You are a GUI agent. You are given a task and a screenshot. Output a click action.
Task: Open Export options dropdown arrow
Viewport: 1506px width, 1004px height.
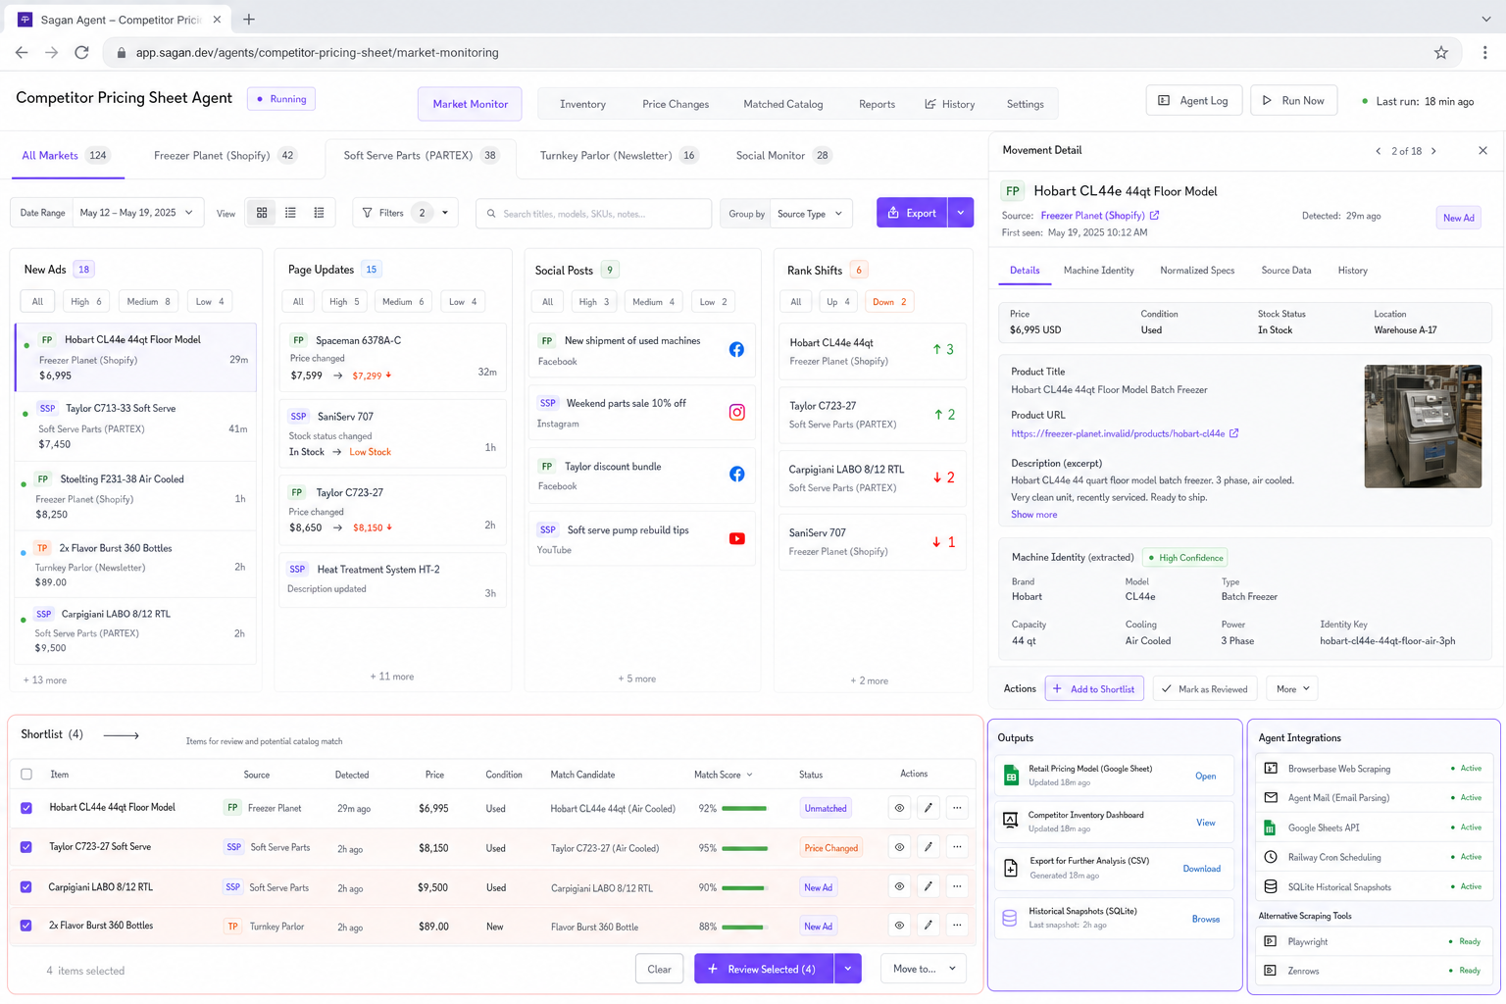(961, 213)
